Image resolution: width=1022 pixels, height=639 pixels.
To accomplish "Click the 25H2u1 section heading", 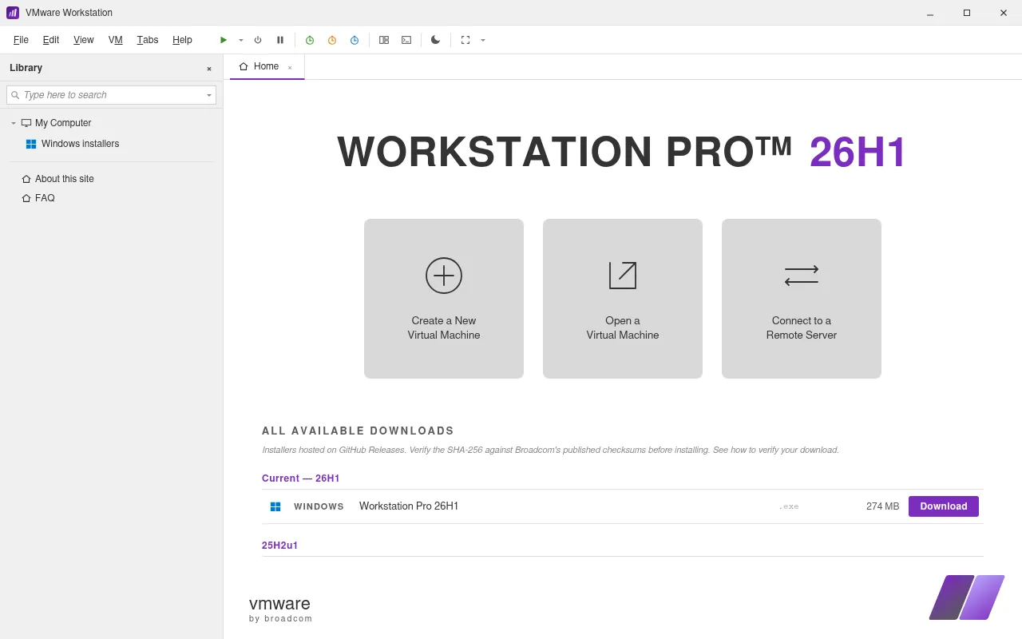I will 280,546.
